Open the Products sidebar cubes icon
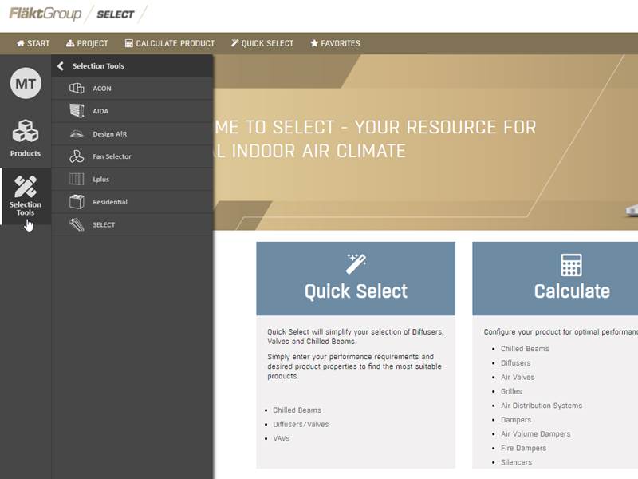Viewport: 638px width, 479px height. point(26,132)
